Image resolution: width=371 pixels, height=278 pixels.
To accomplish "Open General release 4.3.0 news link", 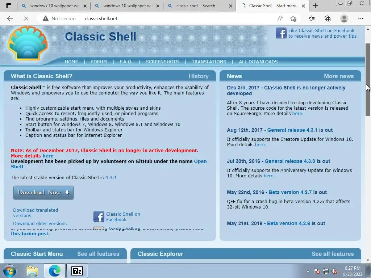I will point(290,161).
